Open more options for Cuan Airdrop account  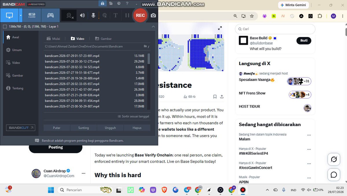tap(84, 173)
